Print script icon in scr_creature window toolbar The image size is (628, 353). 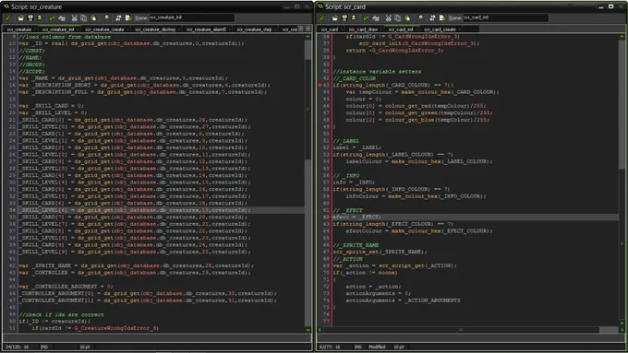pyautogui.click(x=39, y=18)
